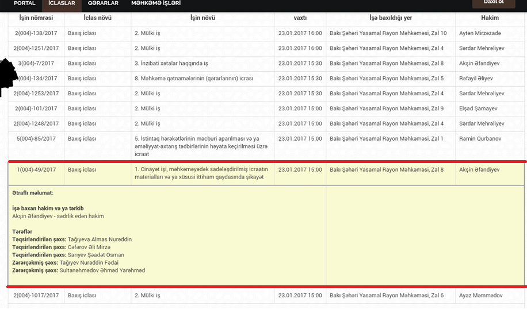
Task: Switch to the İCLASLAR tab
Action: [x=62, y=3]
